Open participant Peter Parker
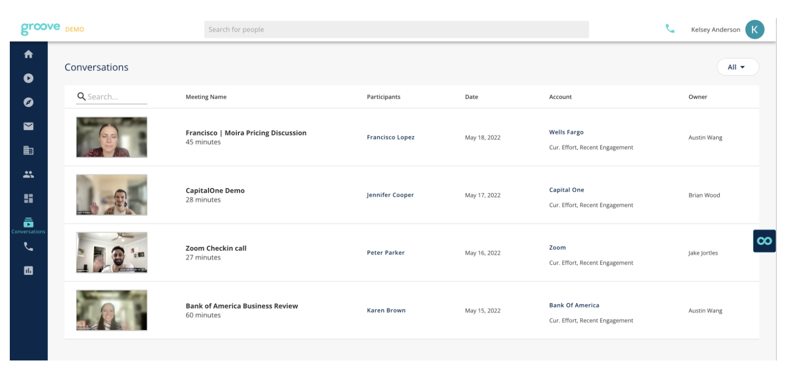The height and width of the screenshot is (367, 794). (386, 253)
